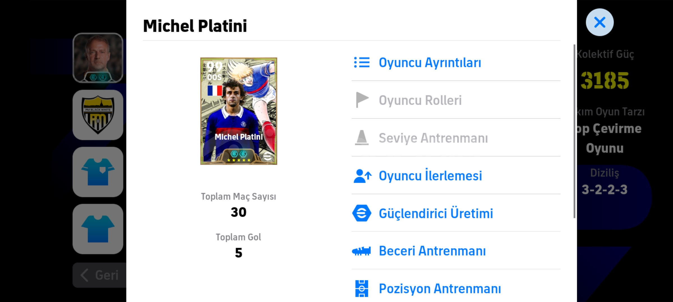Go back with the Geri button
The image size is (673, 302).
[x=100, y=275]
